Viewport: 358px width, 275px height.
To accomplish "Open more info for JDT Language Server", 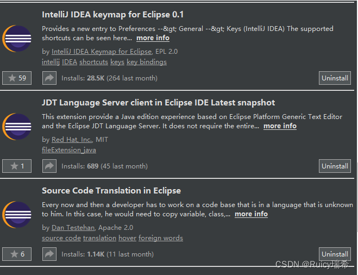I will point(280,126).
